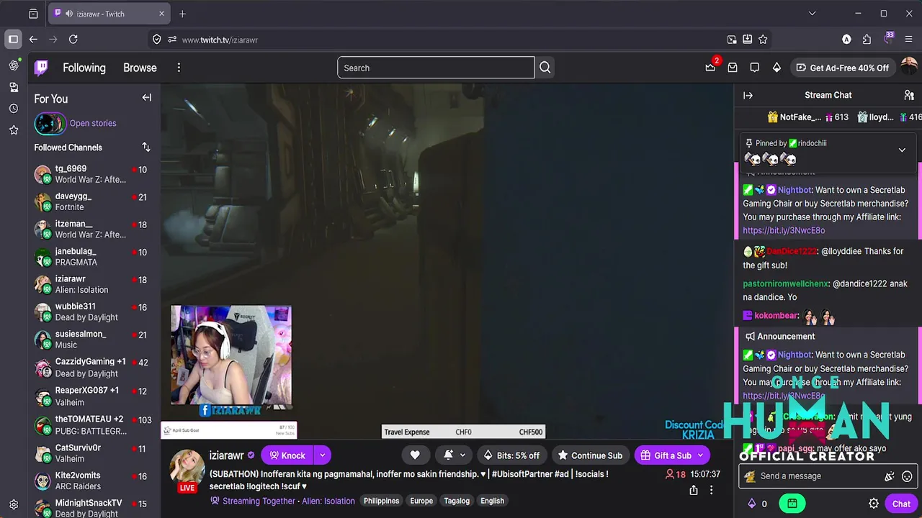Follow heart button for iziarawr
Image resolution: width=922 pixels, height=518 pixels.
coord(415,455)
